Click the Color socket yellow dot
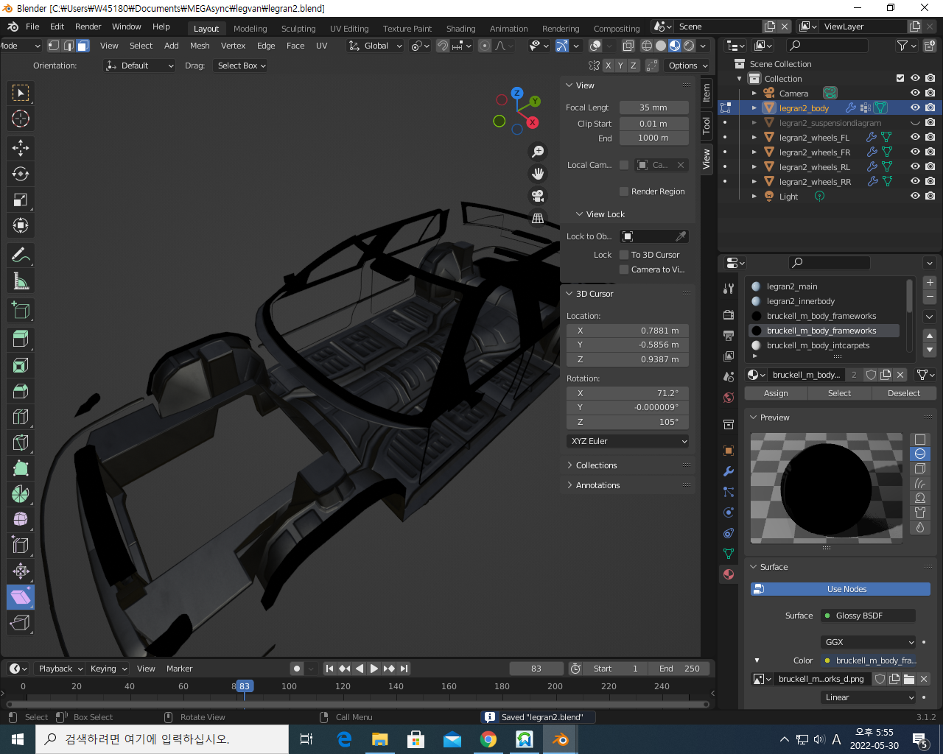The width and height of the screenshot is (943, 754). (827, 660)
